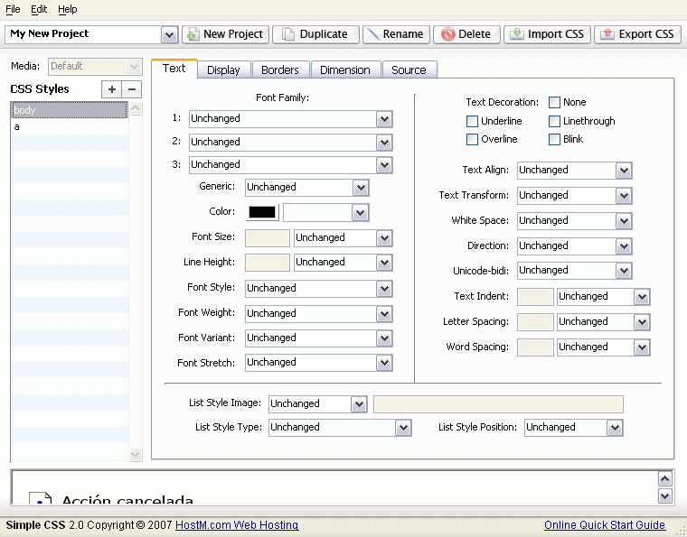Click the Letter Spacing value field

tap(535, 322)
